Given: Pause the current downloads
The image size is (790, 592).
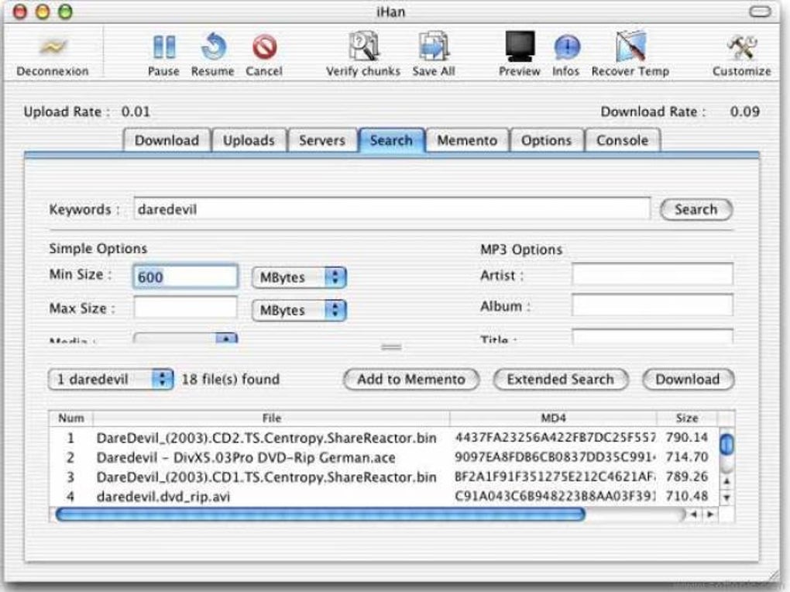Looking at the screenshot, I should 165,48.
